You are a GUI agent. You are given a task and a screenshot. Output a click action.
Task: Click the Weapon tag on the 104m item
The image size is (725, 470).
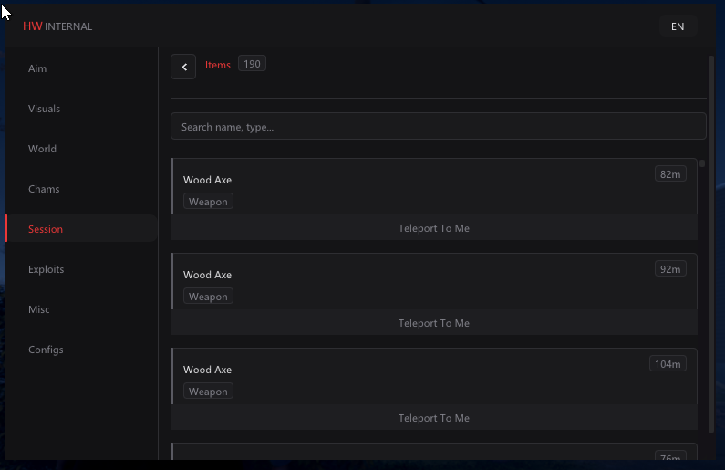point(208,391)
